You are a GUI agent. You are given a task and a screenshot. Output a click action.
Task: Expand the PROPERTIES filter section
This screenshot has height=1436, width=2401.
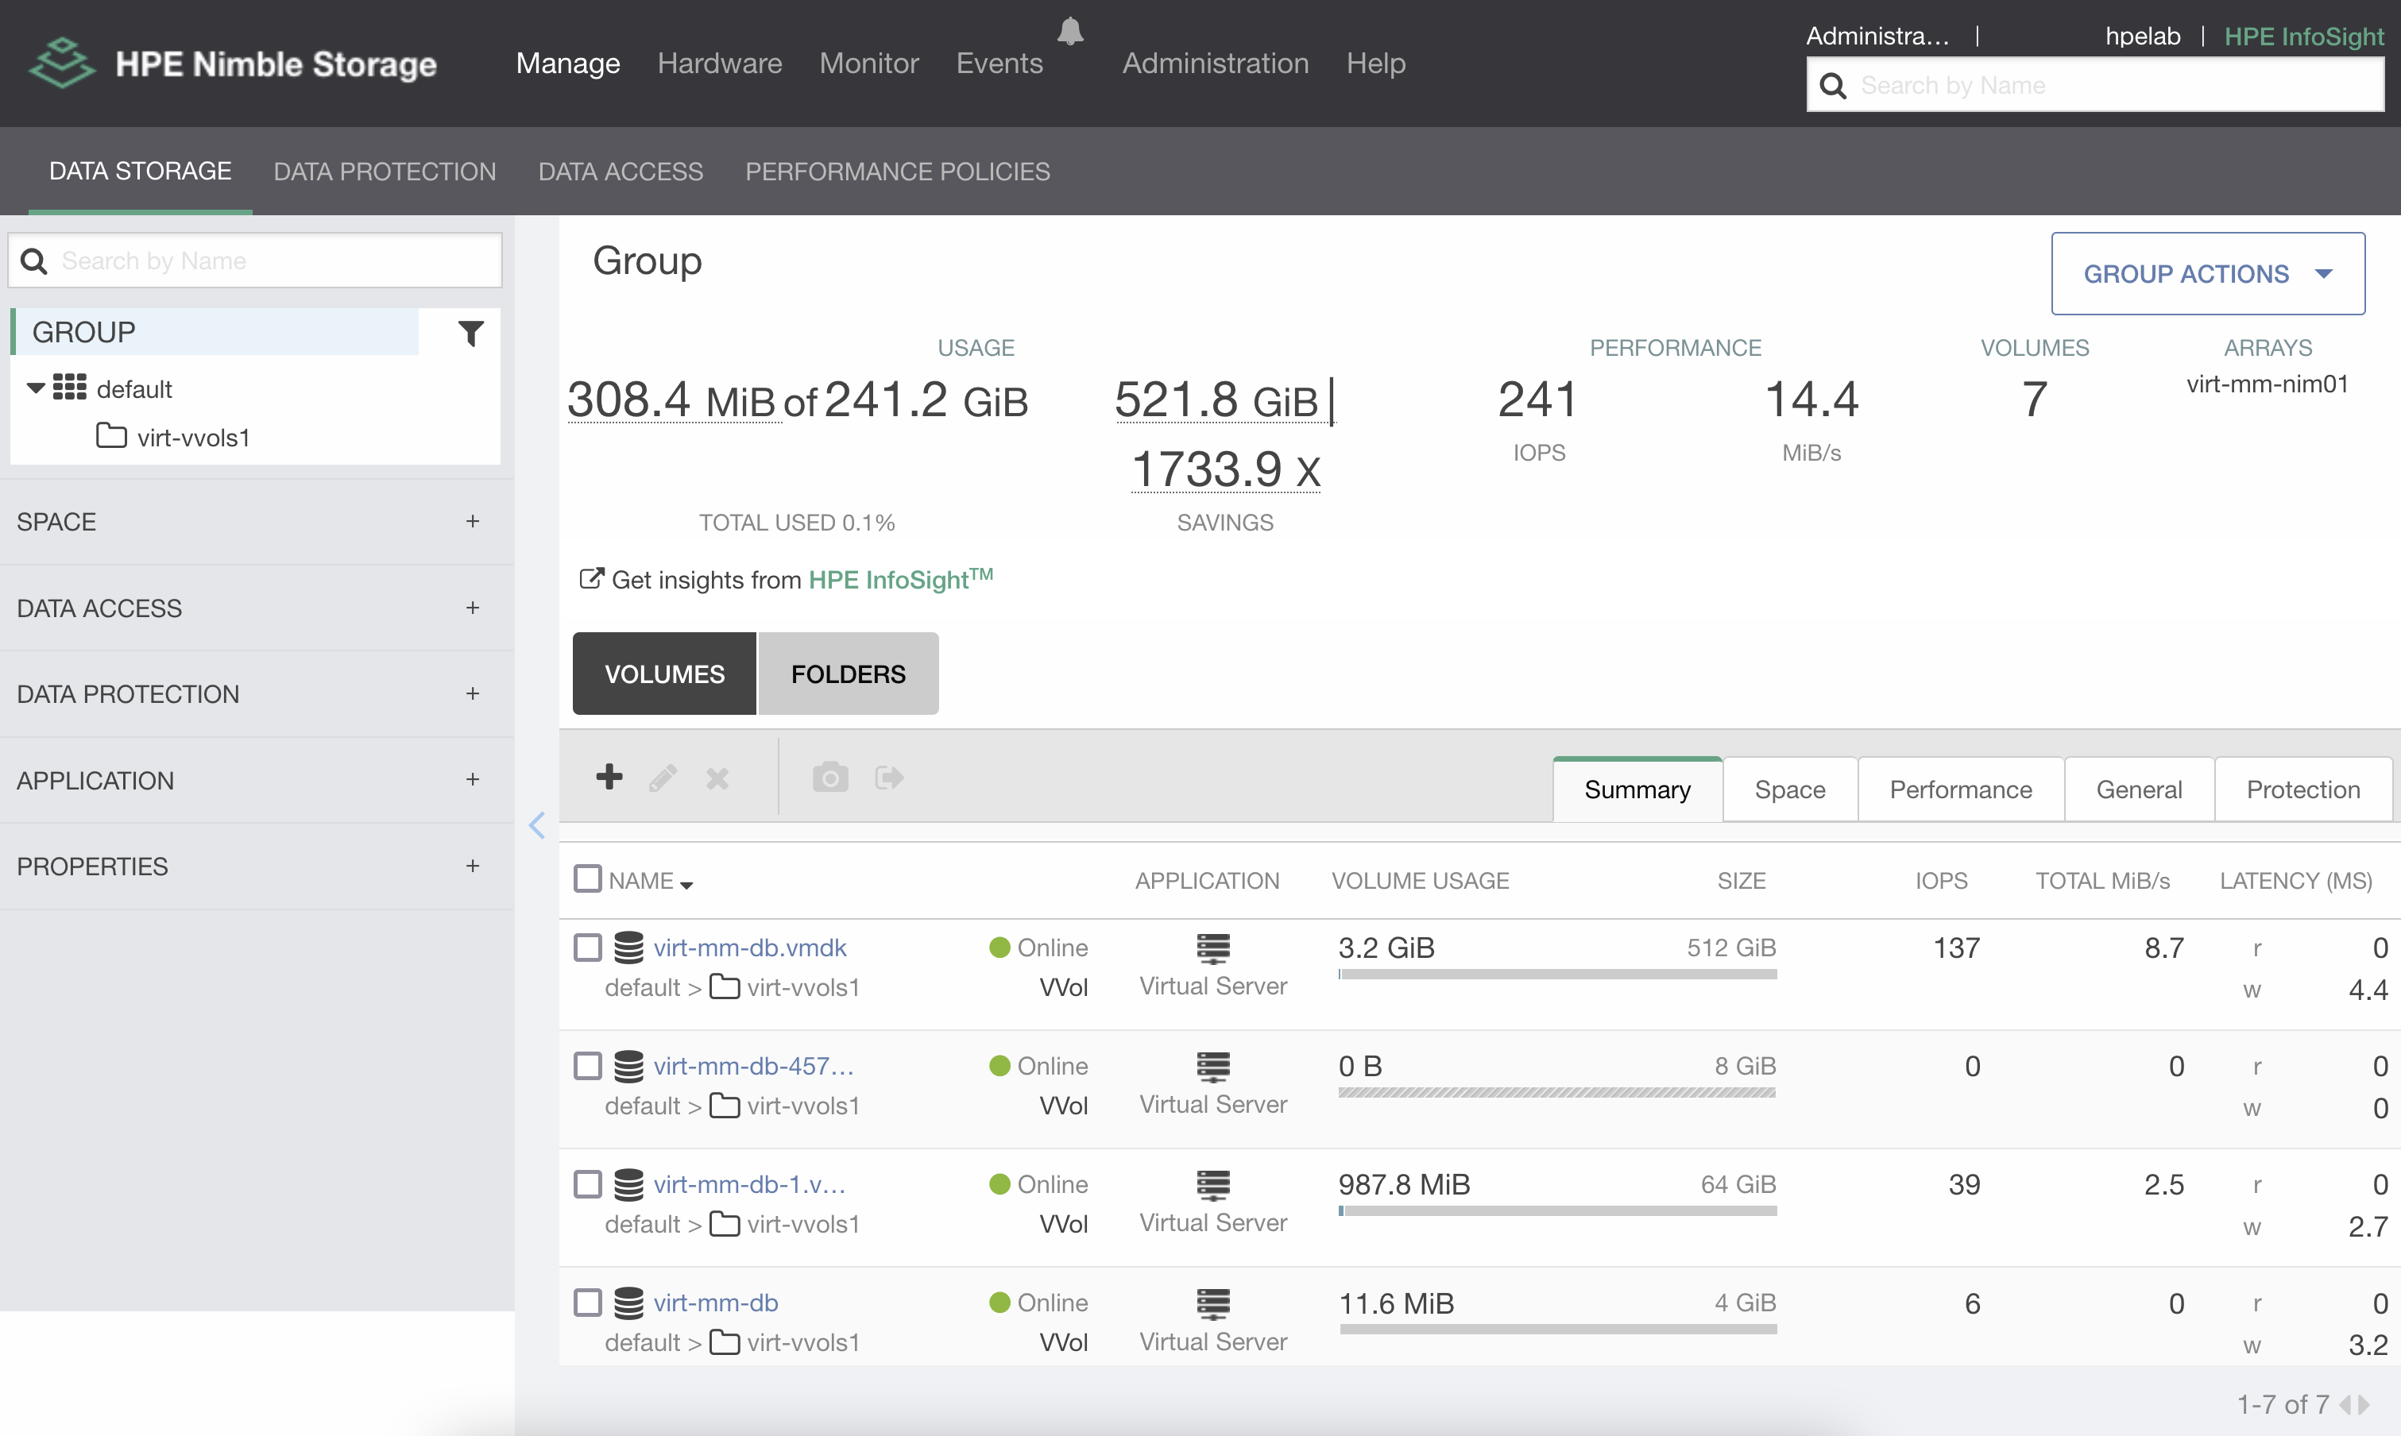click(472, 866)
